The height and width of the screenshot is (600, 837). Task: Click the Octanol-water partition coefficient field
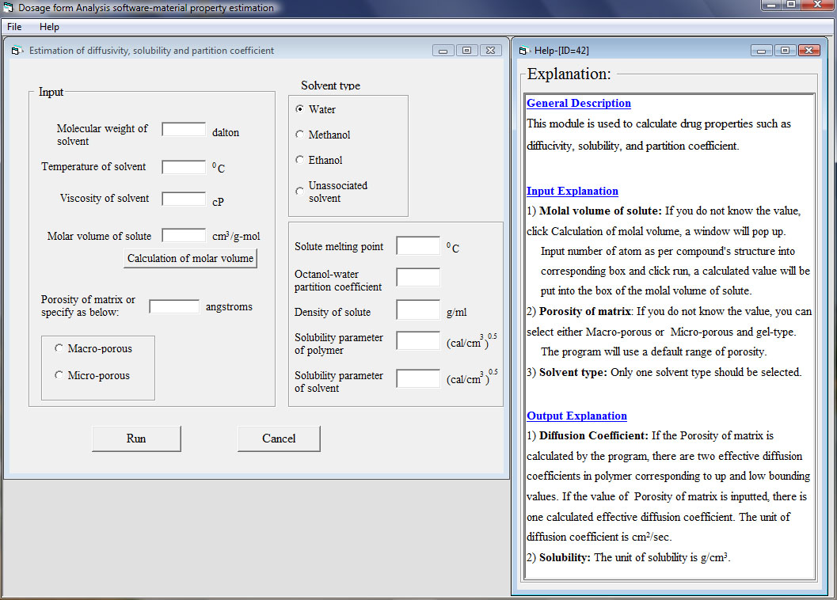[418, 277]
